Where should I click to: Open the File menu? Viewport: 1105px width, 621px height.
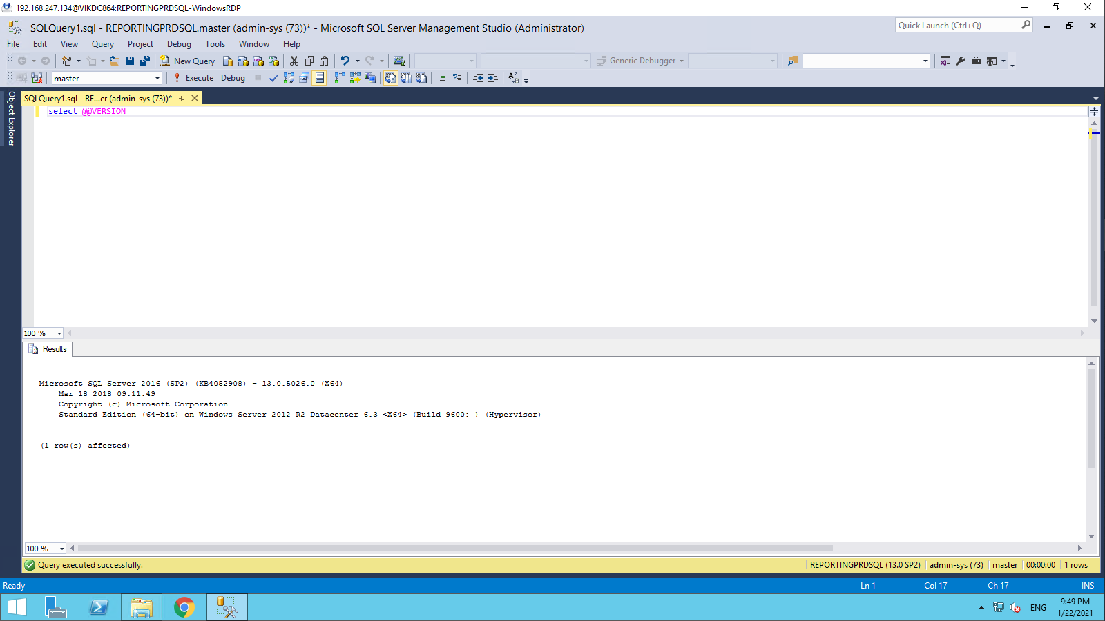pyautogui.click(x=13, y=44)
